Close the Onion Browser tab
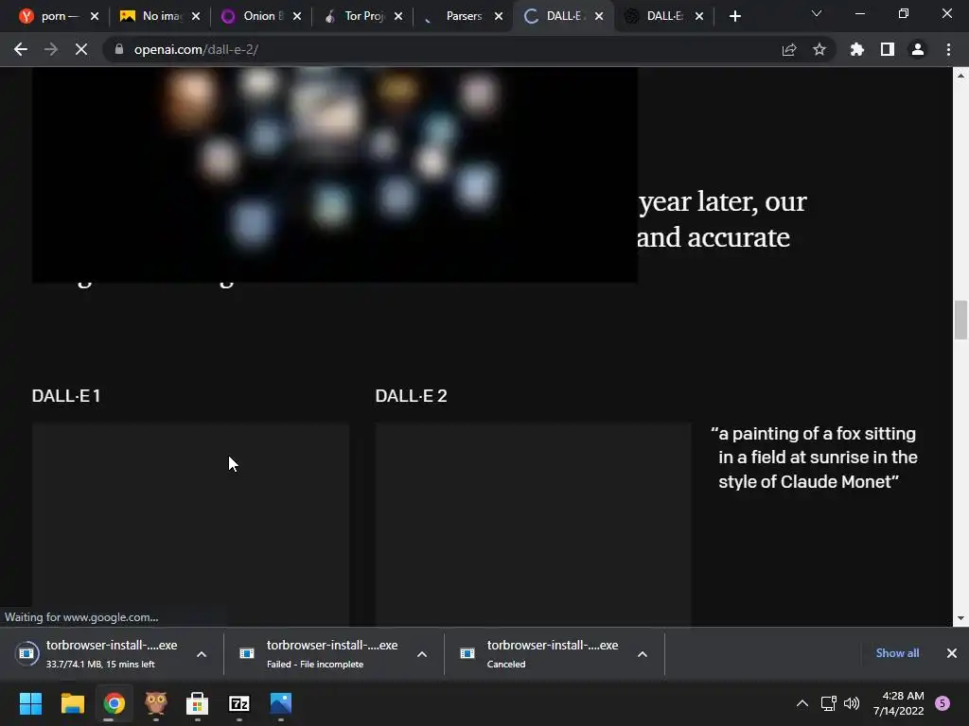This screenshot has height=726, width=969. [296, 16]
